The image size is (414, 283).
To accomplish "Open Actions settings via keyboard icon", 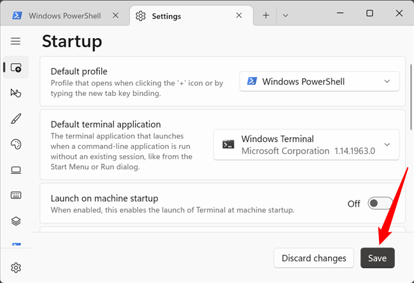I will pos(16,195).
